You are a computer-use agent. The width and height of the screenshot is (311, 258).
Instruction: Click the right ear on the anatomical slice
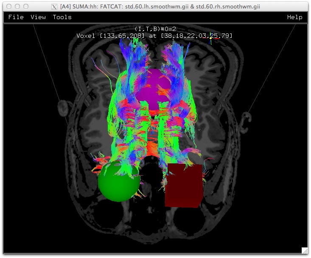point(245,121)
